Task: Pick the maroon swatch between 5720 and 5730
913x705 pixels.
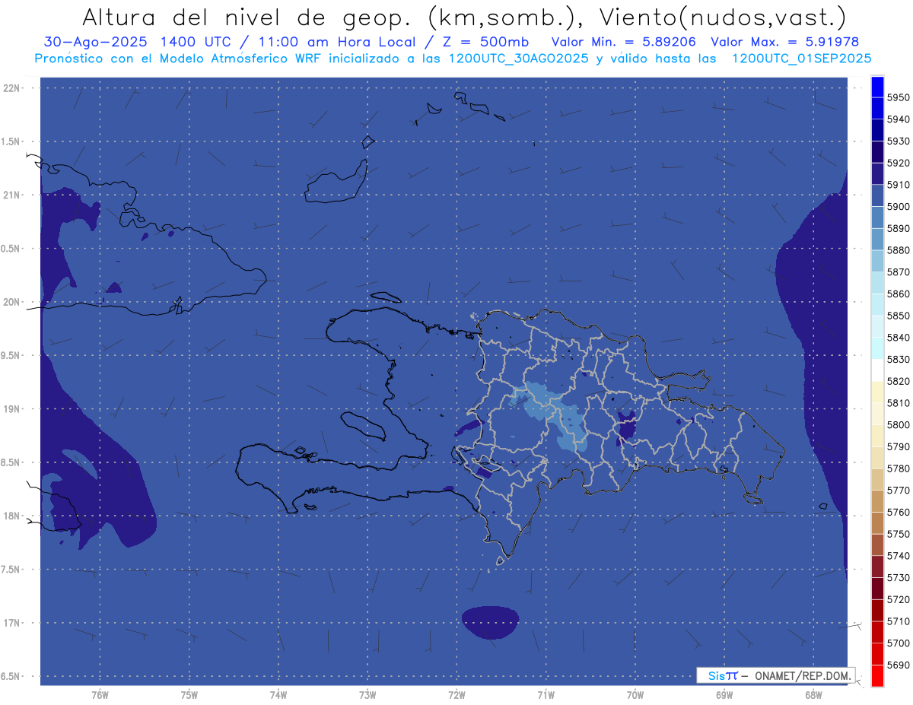Action: [877, 588]
